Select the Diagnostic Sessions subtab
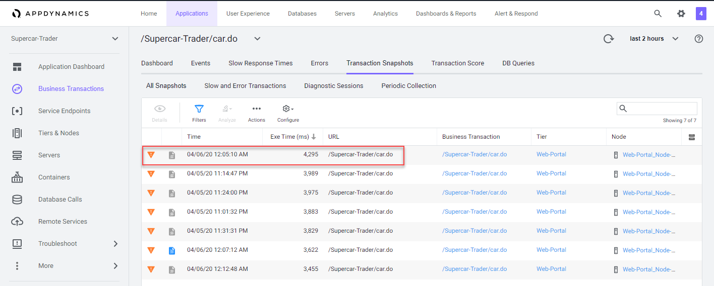This screenshot has width=714, height=286. [x=334, y=86]
